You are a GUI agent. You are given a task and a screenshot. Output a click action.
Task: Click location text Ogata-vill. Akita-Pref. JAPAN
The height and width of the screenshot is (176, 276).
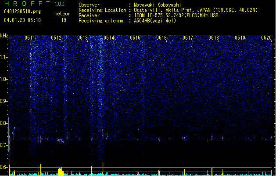(x=172, y=10)
